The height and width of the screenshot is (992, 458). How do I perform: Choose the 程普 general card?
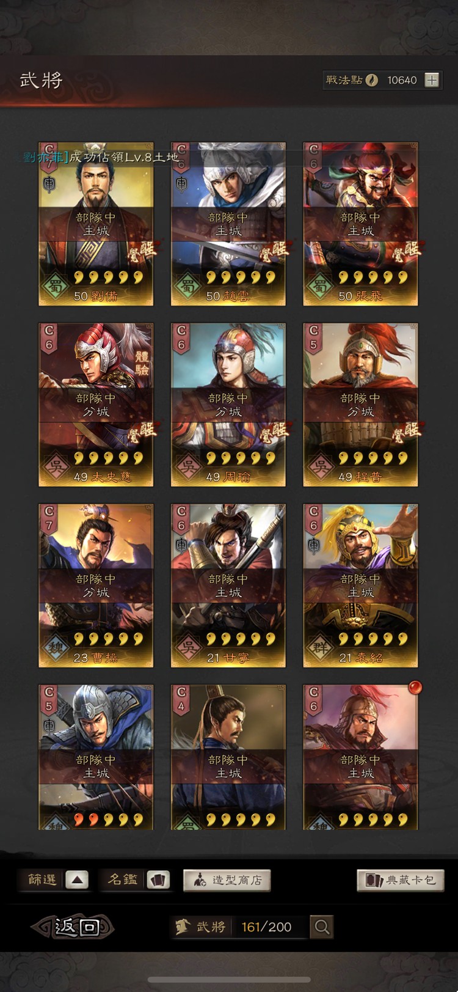(361, 405)
